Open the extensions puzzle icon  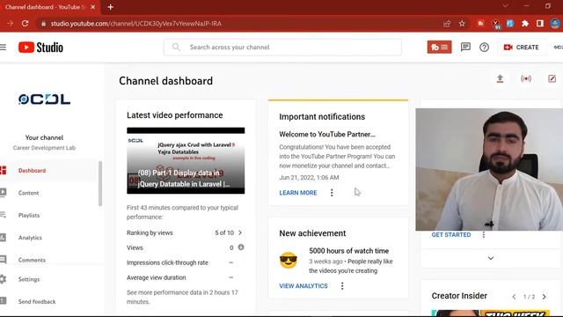[525, 24]
